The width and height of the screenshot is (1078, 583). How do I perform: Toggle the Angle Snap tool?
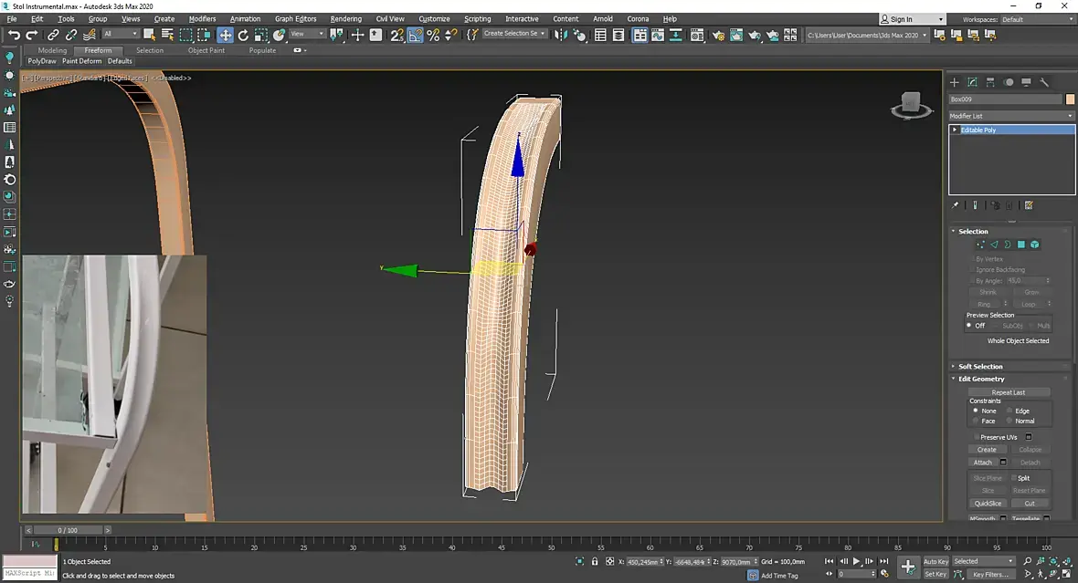tap(416, 35)
